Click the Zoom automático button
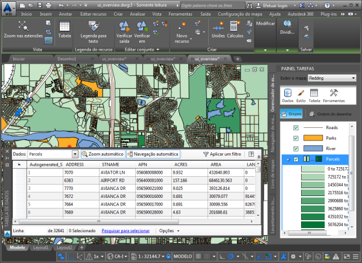 (x=103, y=154)
